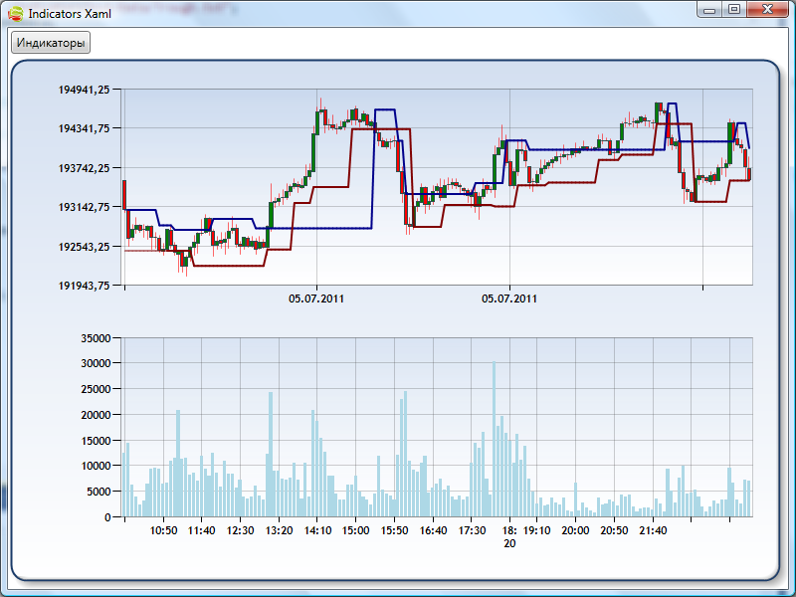The height and width of the screenshot is (597, 796).
Task: Click the second 05.07.2011 date label
Action: (x=509, y=298)
